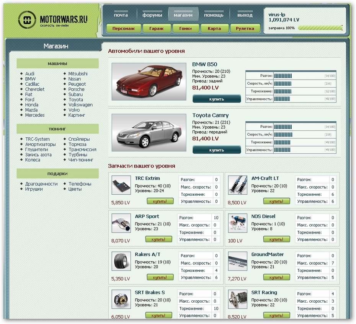
Task: Click the ARP Sport muffler image
Action: tap(121, 223)
